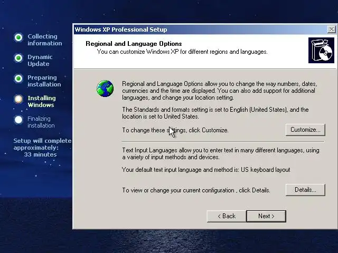
Task: Click the Installing Windows step indicator
Action: [18, 99]
